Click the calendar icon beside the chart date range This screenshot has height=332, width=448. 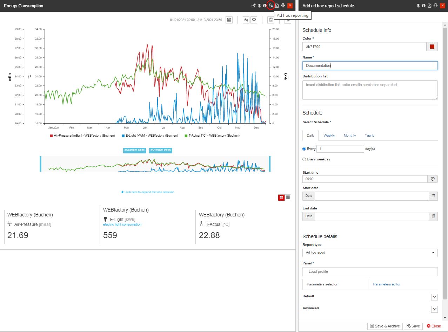coord(229,20)
